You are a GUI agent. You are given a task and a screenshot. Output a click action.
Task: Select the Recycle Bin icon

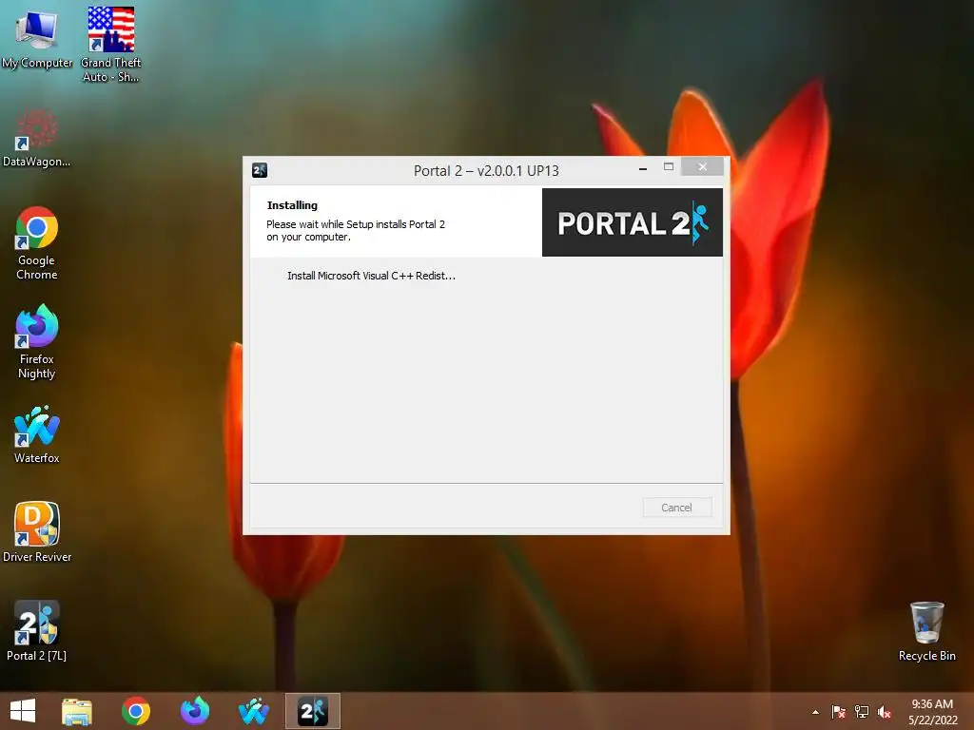pos(926,631)
